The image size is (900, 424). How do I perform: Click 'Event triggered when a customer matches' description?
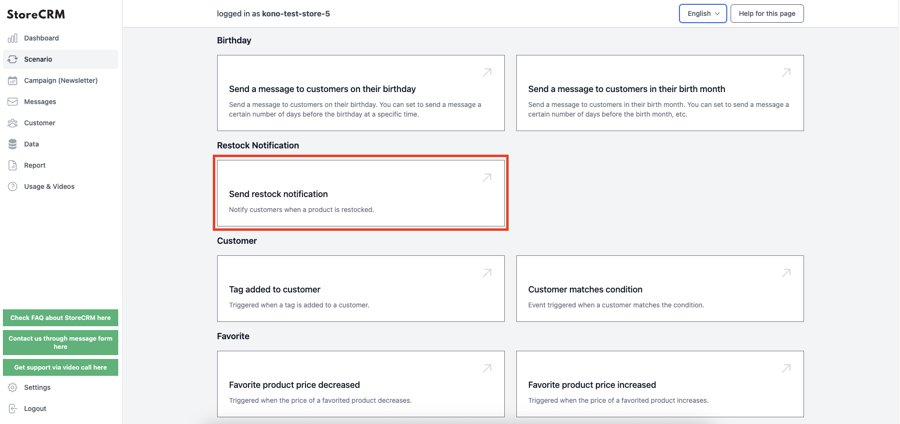[616, 305]
